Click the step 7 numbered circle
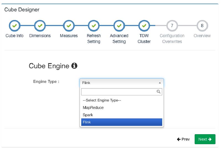This screenshot has height=150, width=221. 172,26
